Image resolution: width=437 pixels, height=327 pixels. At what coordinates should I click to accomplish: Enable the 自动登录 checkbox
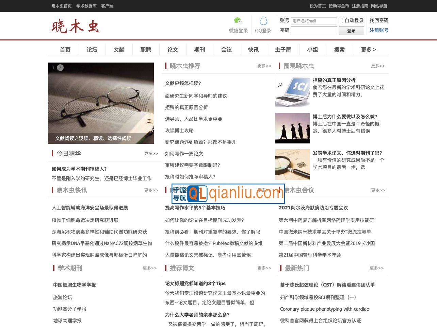[341, 21]
